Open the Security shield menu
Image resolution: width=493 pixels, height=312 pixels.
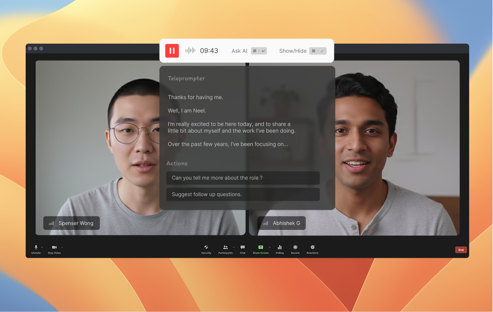(206, 250)
